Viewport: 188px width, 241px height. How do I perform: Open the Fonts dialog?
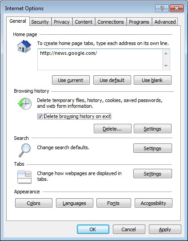click(x=113, y=203)
